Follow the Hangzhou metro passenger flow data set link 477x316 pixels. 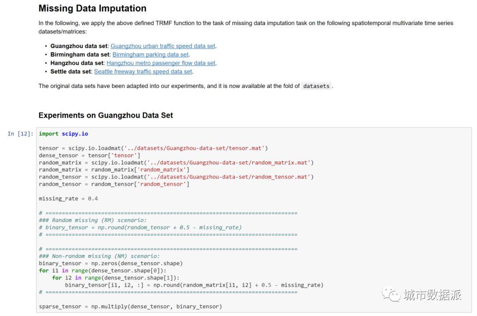tap(161, 63)
